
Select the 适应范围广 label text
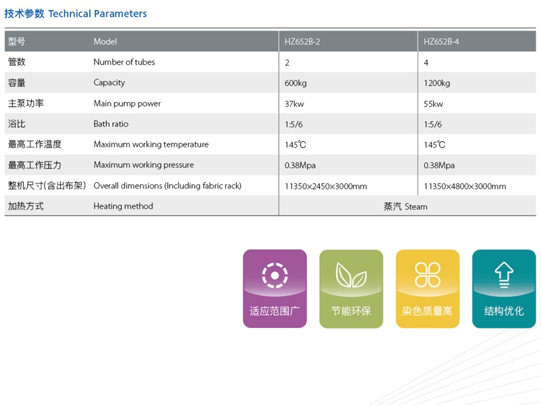275,311
